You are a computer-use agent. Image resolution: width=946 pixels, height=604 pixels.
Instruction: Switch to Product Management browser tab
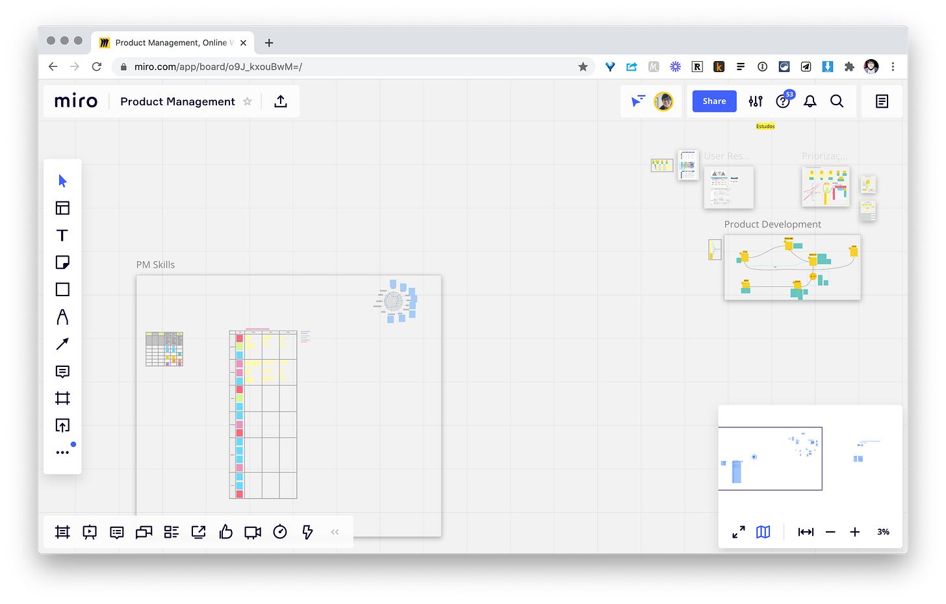coord(172,43)
